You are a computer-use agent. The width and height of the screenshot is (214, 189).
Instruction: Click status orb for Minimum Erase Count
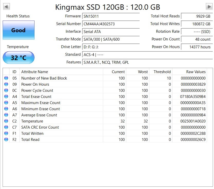[6, 109]
